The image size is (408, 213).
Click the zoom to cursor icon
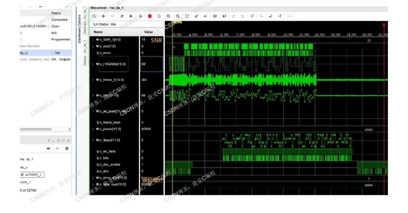[196, 16]
